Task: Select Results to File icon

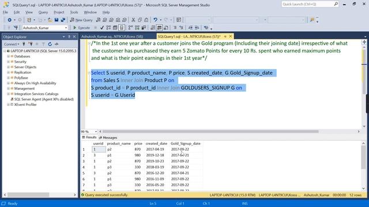Action: coord(166,28)
